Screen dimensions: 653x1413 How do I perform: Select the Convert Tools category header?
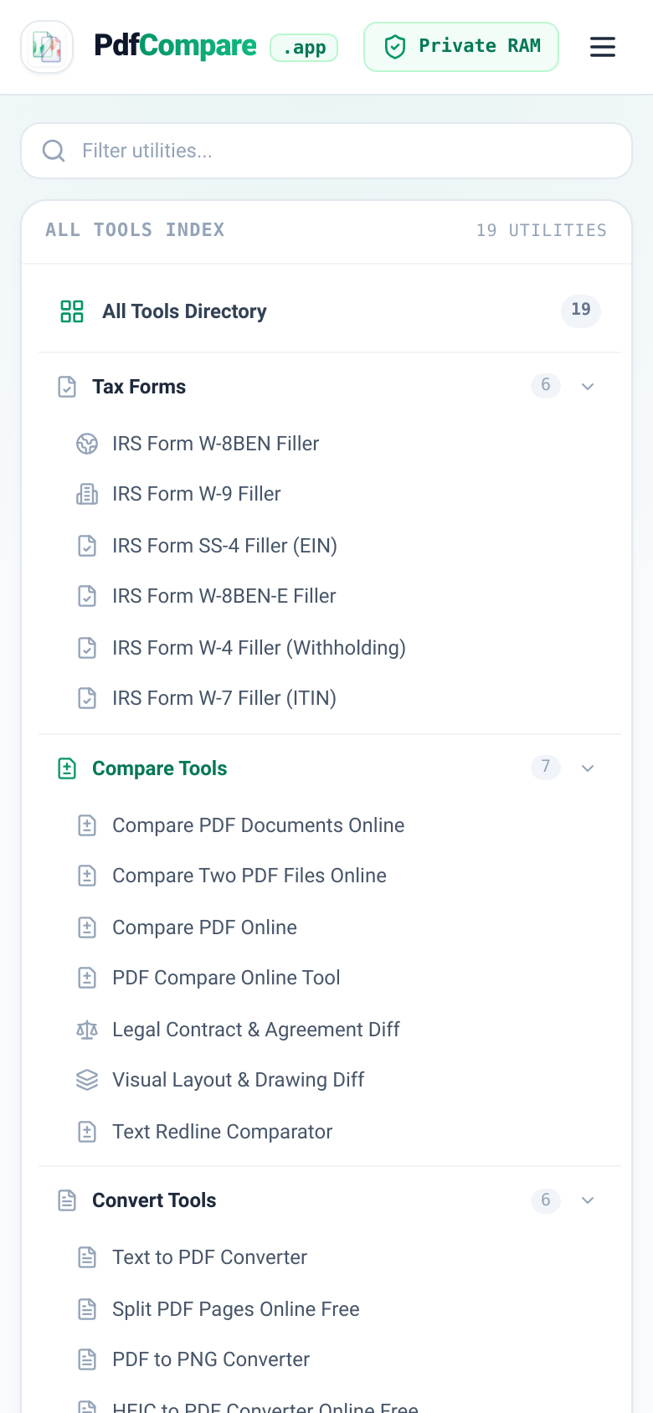pos(330,1200)
